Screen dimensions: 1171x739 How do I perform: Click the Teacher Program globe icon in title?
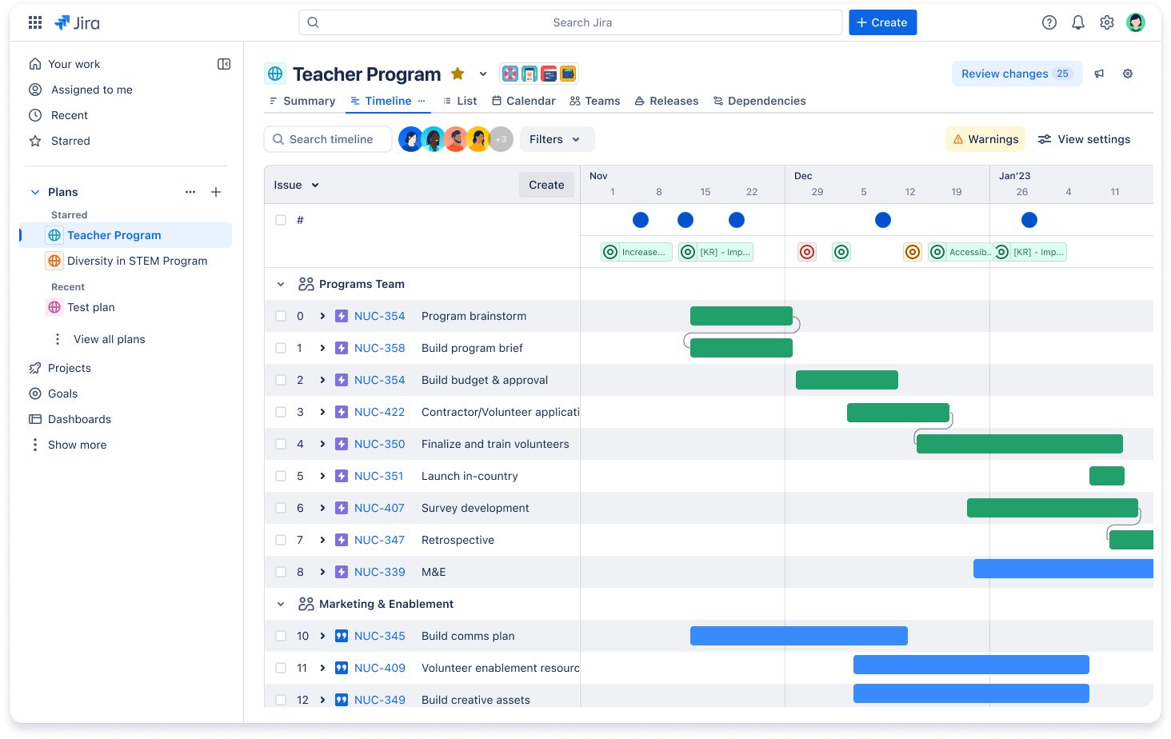coord(275,74)
